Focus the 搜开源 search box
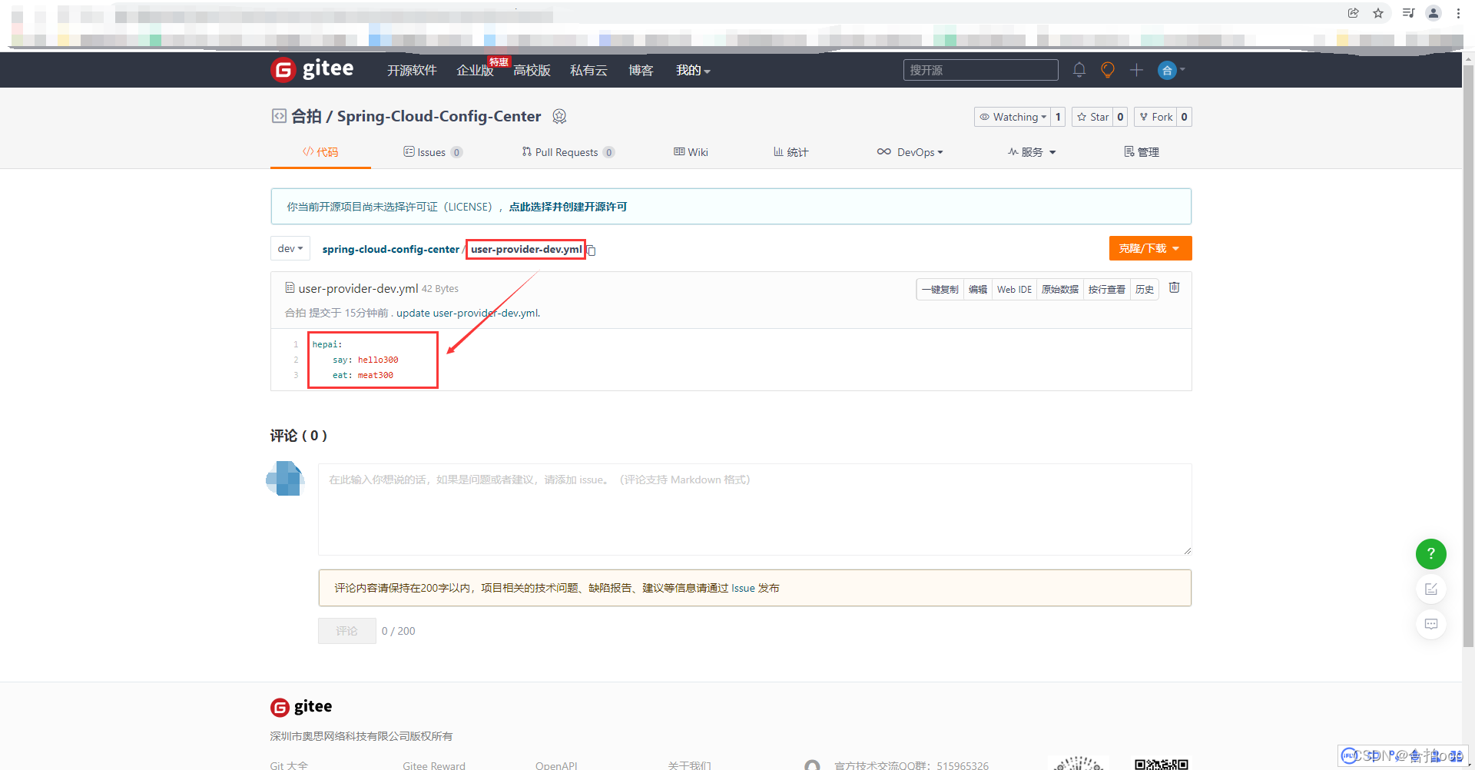 980,70
